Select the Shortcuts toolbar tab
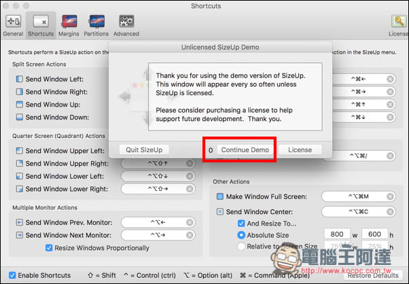Screen dimensions: 409x284 41,26
